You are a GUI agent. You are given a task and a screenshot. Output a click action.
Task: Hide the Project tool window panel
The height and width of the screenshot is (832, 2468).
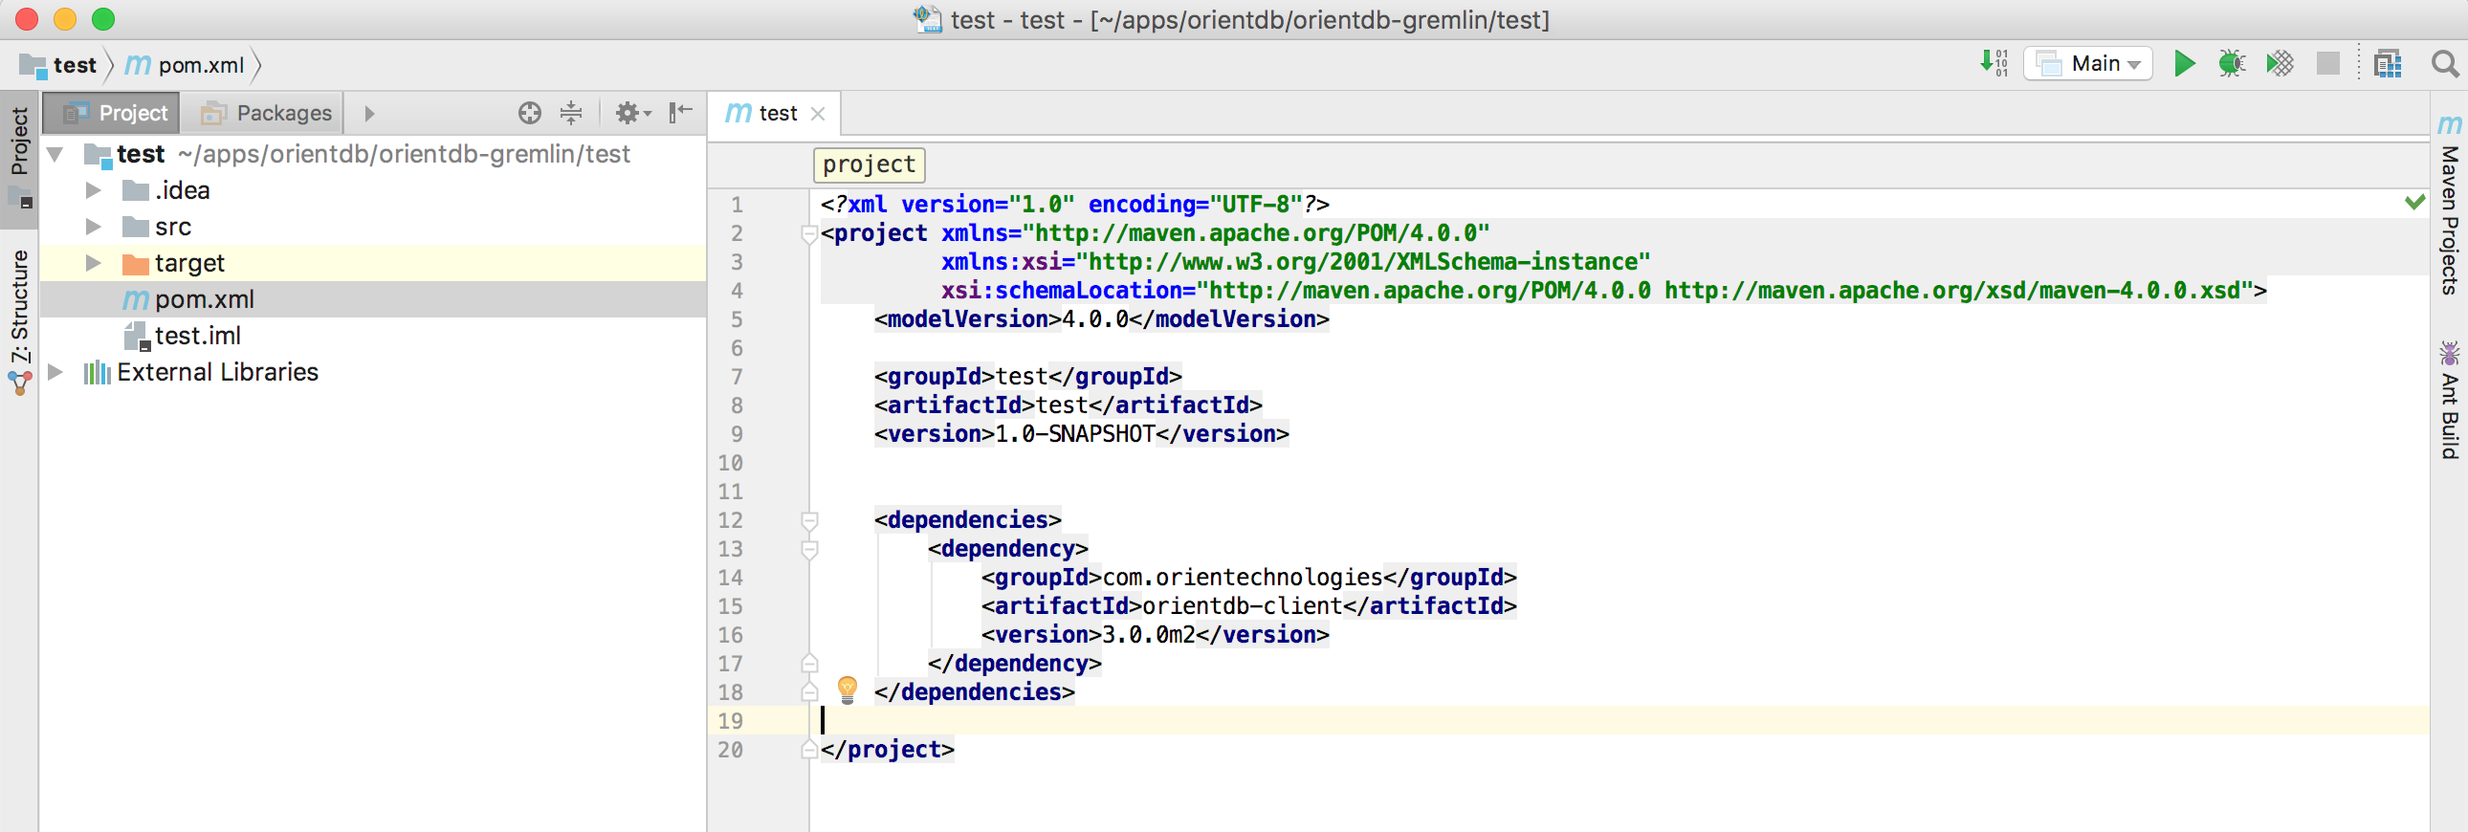680,113
